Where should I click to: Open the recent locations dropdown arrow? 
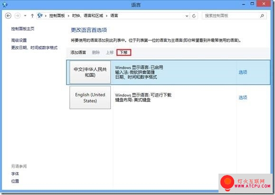(25, 16)
